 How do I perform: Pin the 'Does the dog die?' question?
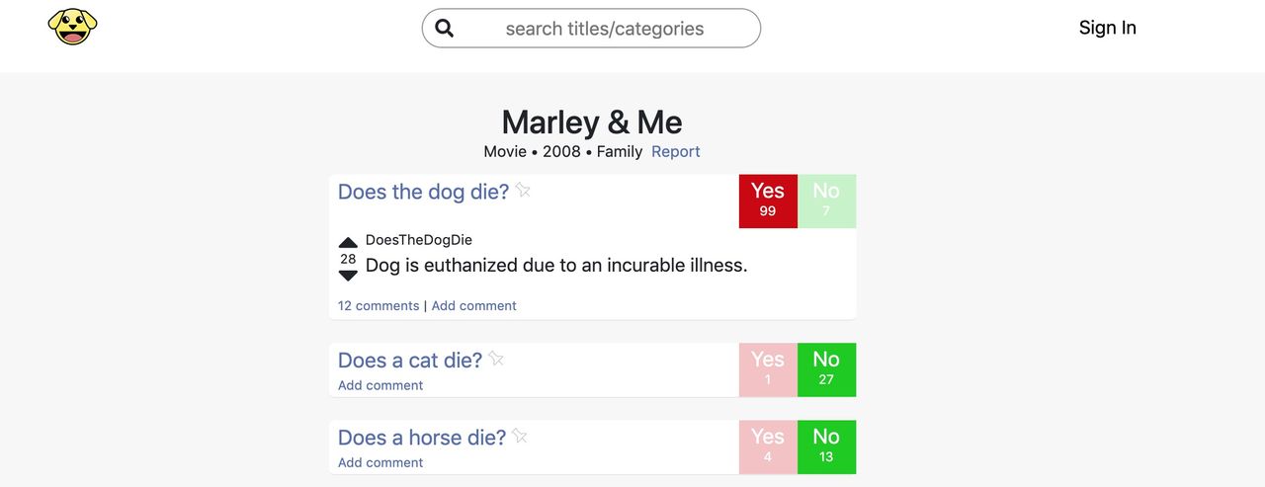(523, 190)
